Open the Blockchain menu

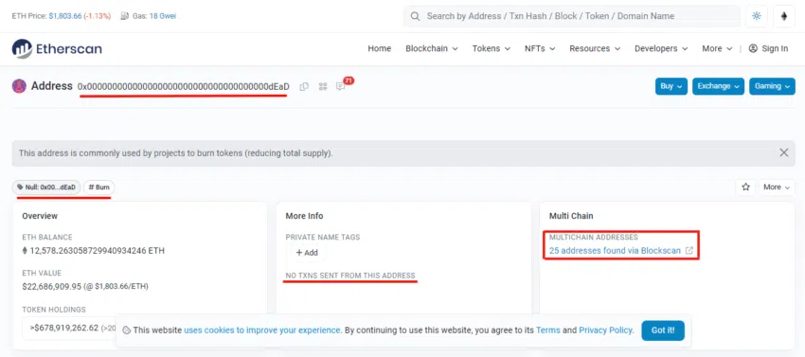click(x=431, y=48)
